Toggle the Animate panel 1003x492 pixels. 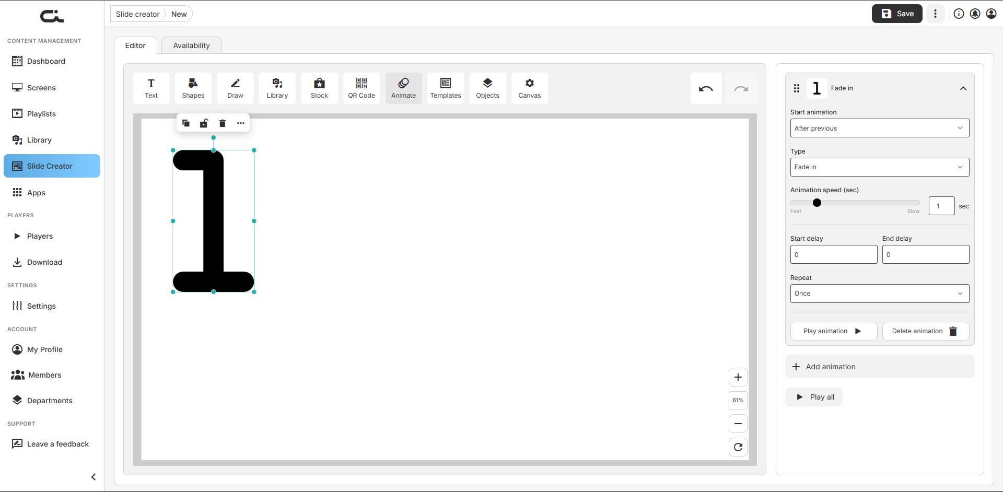403,88
